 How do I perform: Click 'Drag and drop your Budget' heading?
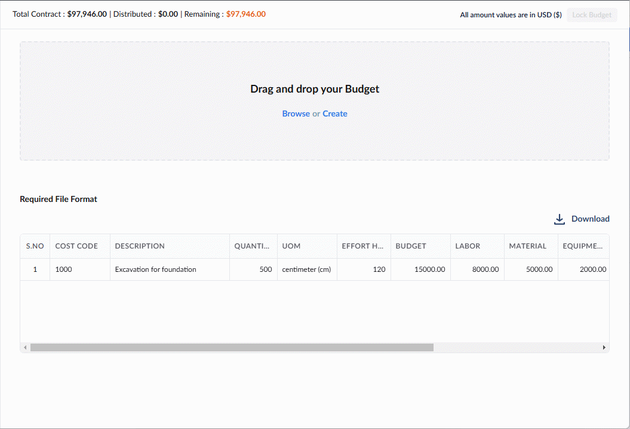(x=315, y=89)
